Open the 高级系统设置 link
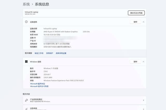Viewport: 166px width, 110px height. tap(61, 53)
